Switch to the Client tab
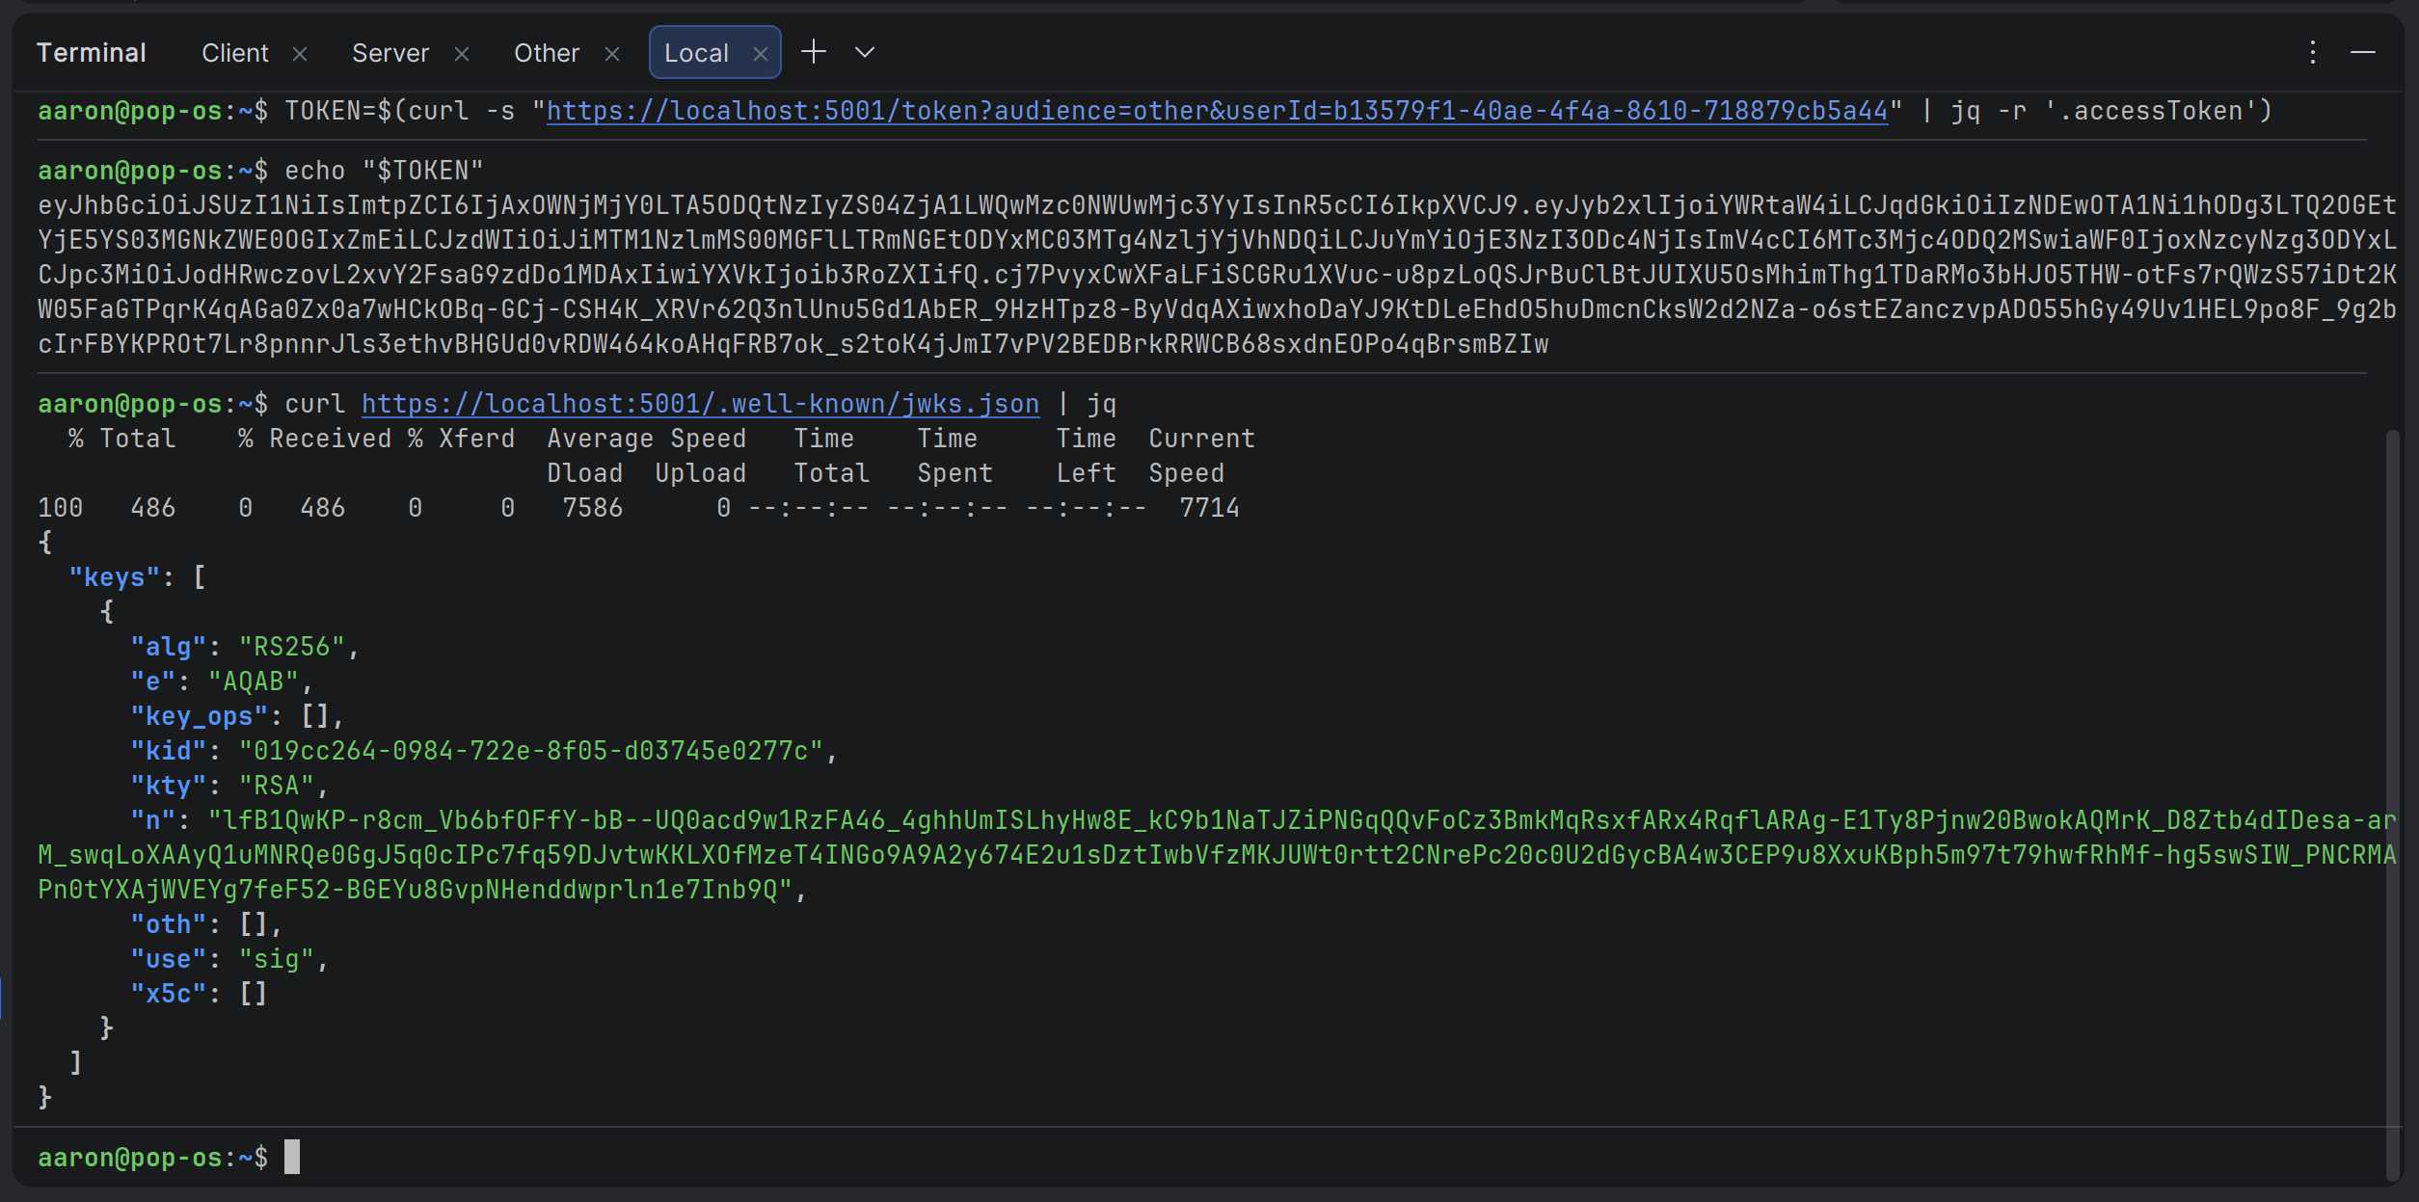 234,53
